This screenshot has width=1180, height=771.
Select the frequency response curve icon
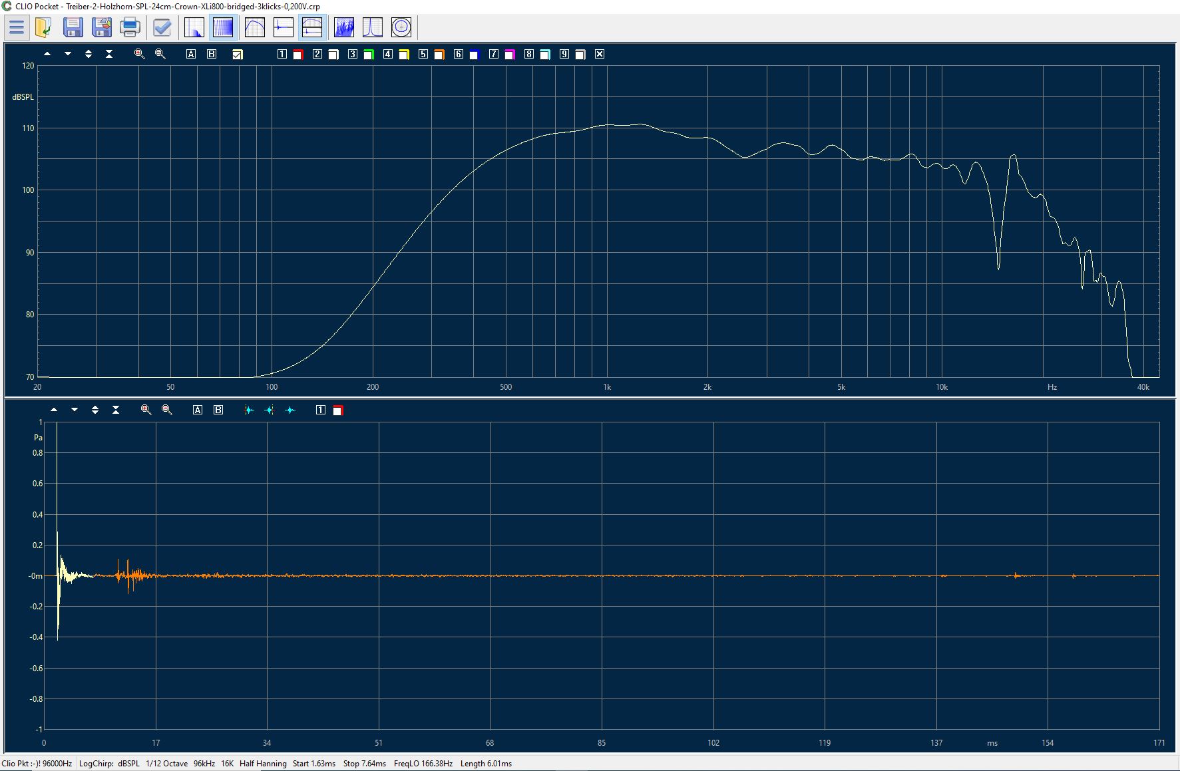[255, 27]
